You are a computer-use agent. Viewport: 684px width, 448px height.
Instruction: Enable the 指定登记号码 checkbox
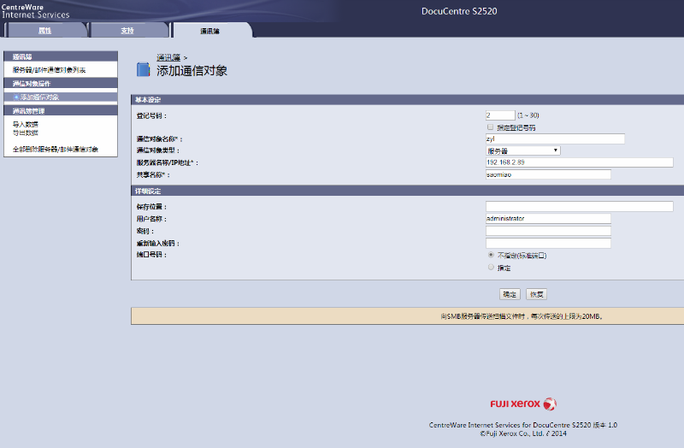point(490,127)
